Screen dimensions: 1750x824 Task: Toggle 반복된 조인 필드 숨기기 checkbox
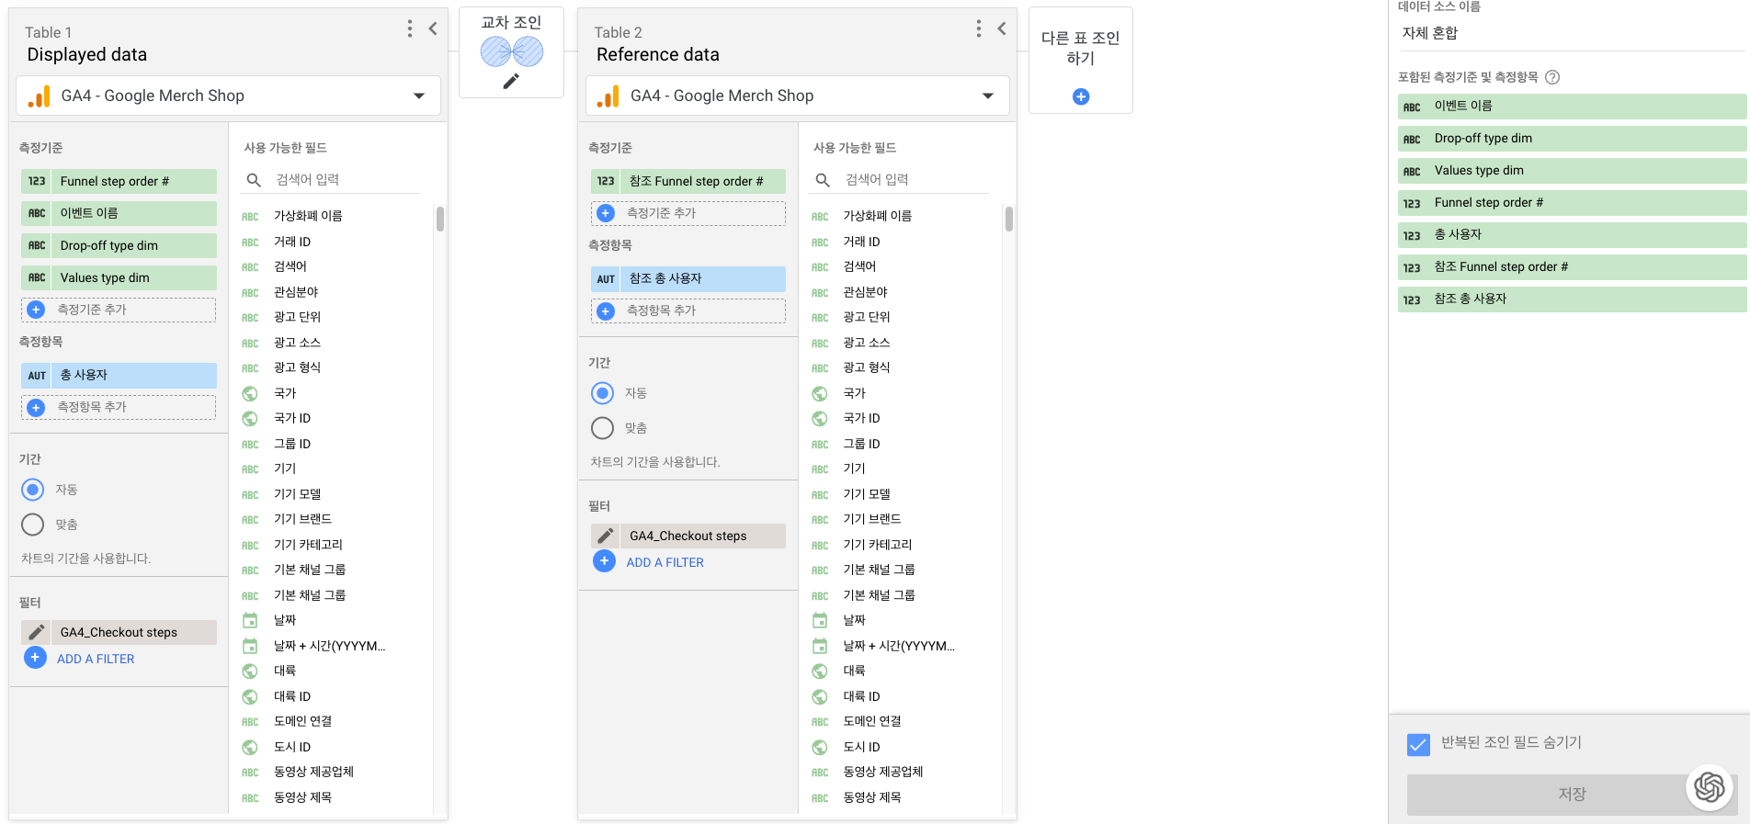[1418, 744]
